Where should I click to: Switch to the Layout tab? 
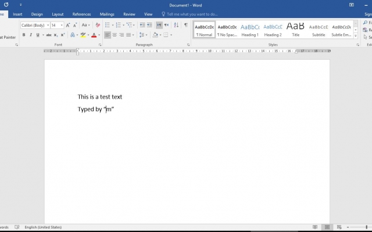click(58, 14)
